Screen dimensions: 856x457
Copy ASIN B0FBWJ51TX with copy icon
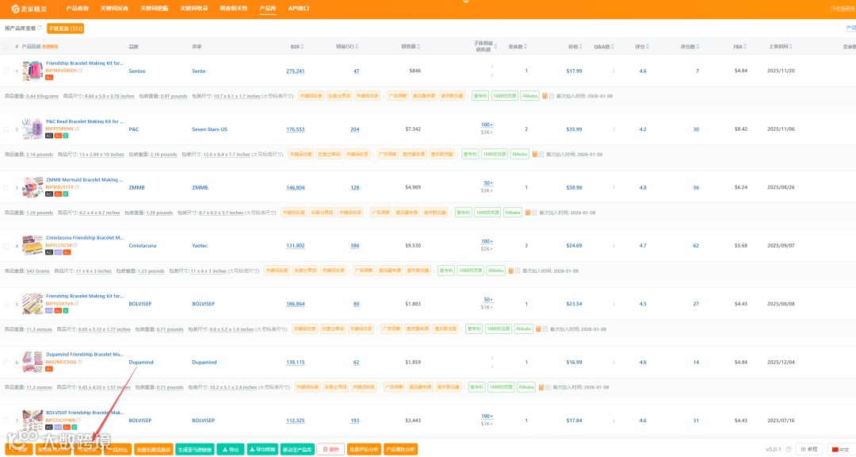[77, 187]
